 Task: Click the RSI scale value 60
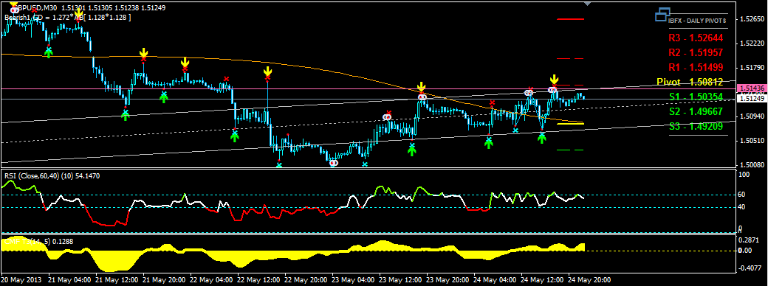(x=742, y=195)
